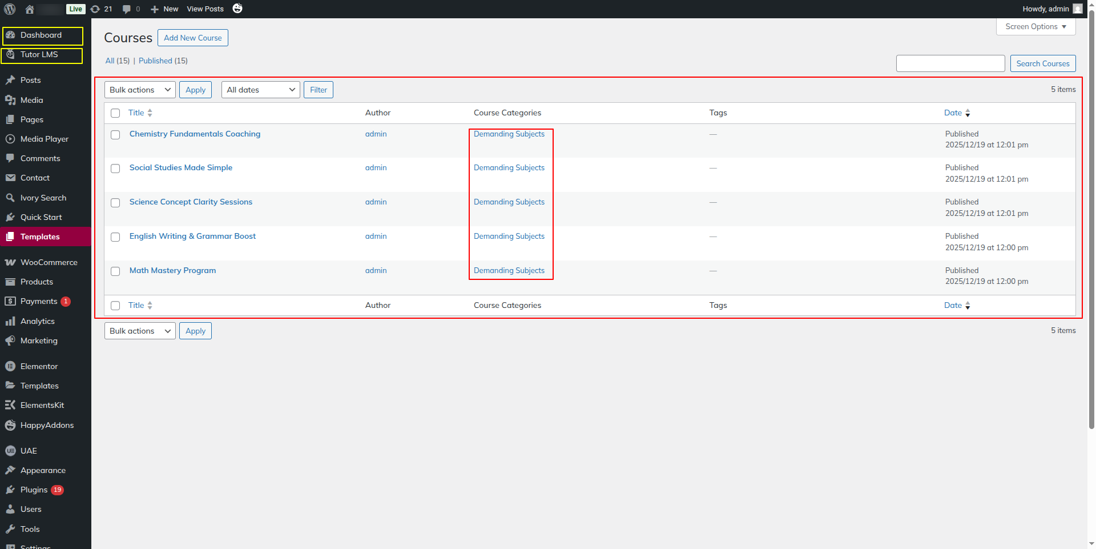This screenshot has width=1096, height=549.
Task: Open the site home icon in admin bar
Action: [x=30, y=9]
